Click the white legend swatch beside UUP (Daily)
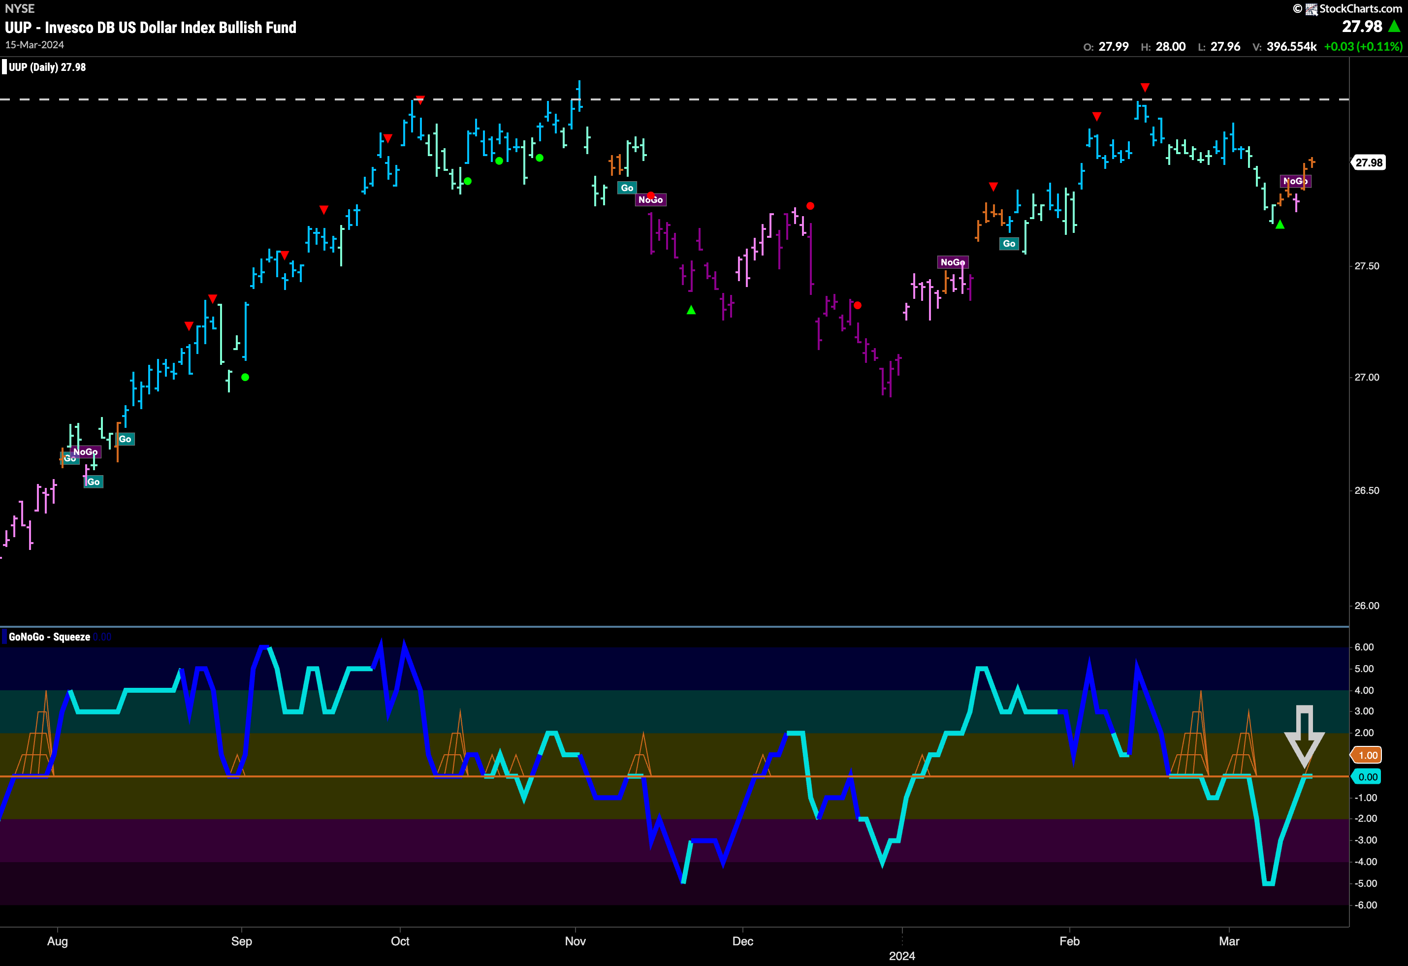Screen dimensions: 1408x966 tap(4, 66)
